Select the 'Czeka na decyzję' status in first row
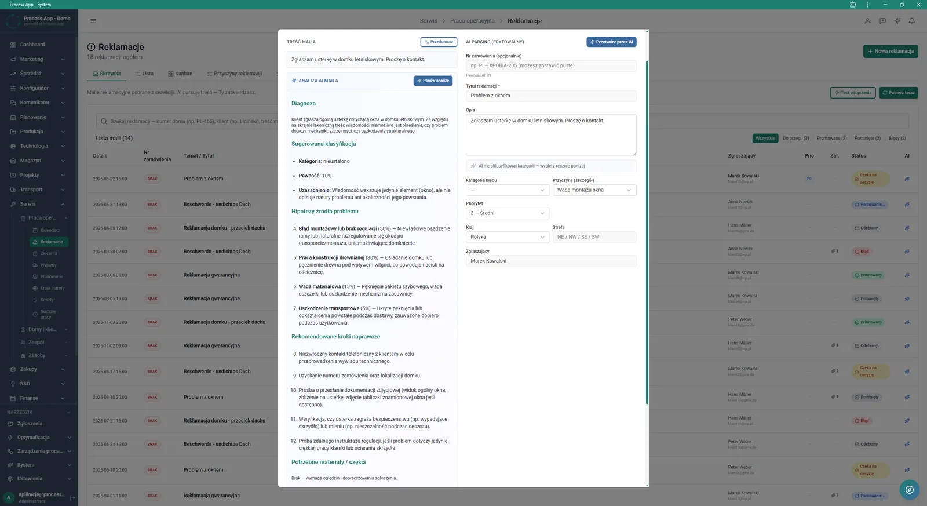 pos(870,179)
